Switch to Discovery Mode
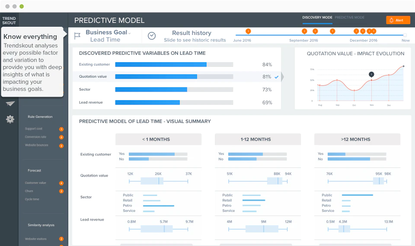The width and height of the screenshot is (415, 246). click(x=317, y=17)
